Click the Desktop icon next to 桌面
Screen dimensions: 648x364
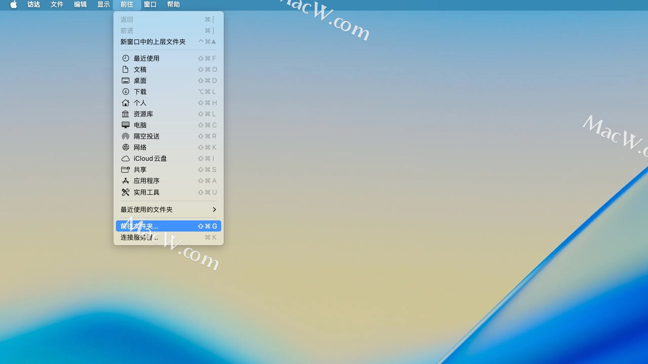[x=126, y=81]
